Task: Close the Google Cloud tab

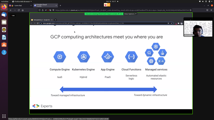Action: [x=56, y=6]
